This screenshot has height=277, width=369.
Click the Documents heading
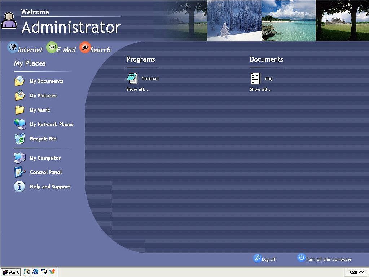tap(267, 59)
